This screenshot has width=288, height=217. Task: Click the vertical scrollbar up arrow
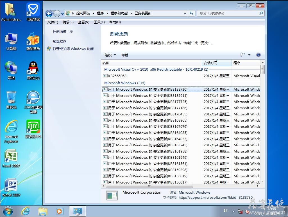[263, 62]
